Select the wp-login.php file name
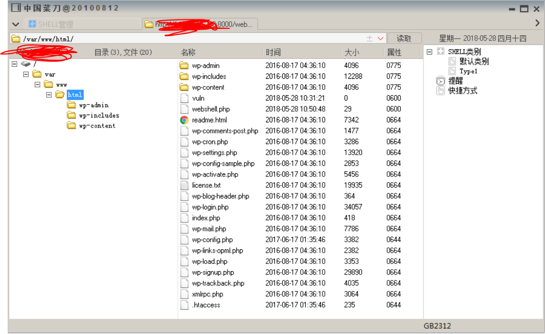This screenshot has height=334, width=545. 210,207
